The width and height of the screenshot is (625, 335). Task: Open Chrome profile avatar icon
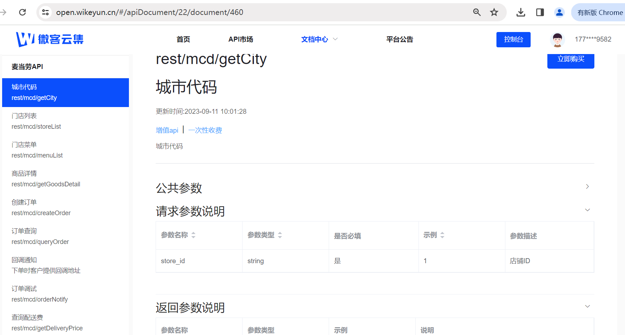click(559, 12)
